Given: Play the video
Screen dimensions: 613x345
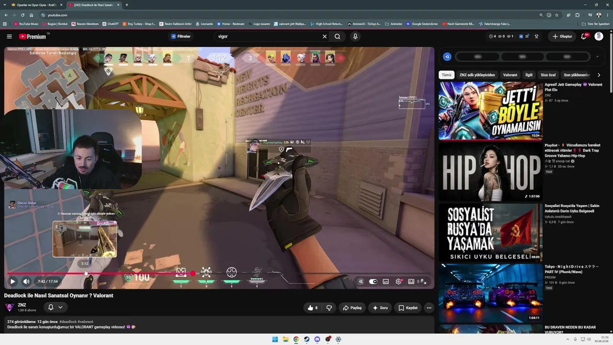Looking at the screenshot, I should (x=12, y=281).
